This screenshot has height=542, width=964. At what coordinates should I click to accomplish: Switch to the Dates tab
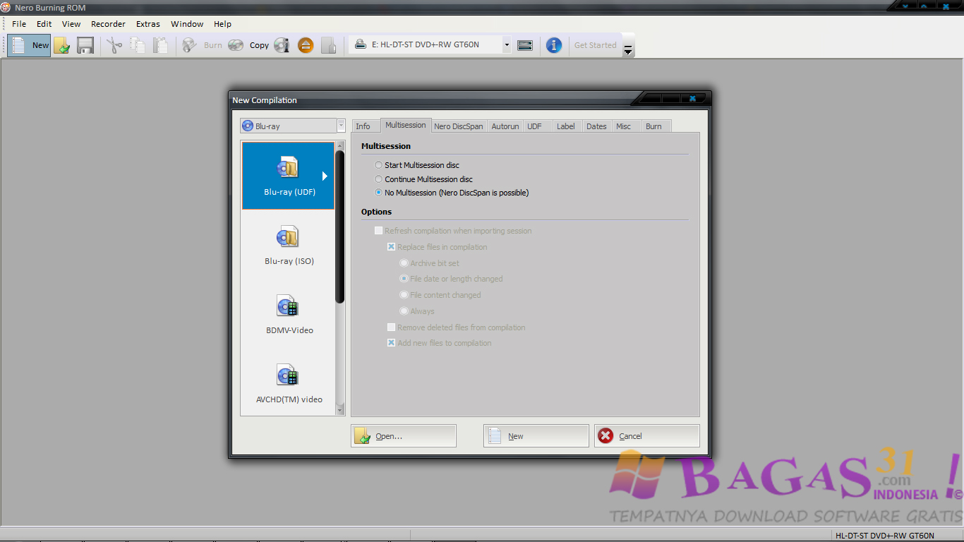(x=596, y=126)
